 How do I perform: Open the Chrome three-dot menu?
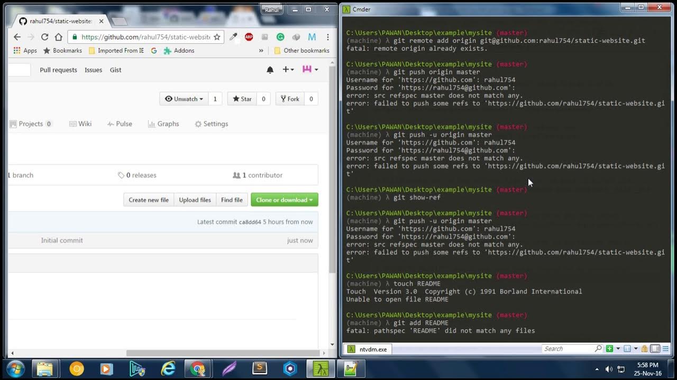coord(328,37)
